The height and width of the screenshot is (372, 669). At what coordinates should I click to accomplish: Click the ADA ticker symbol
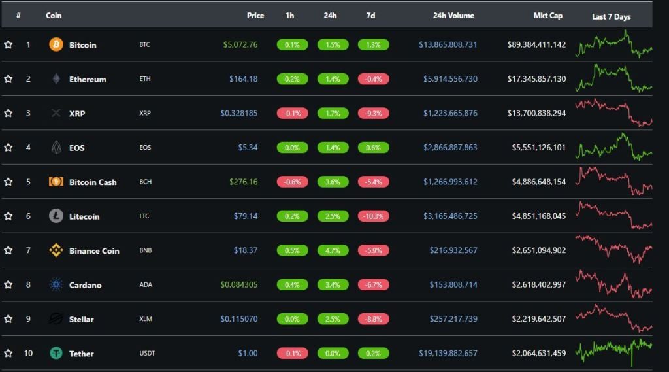pos(146,284)
